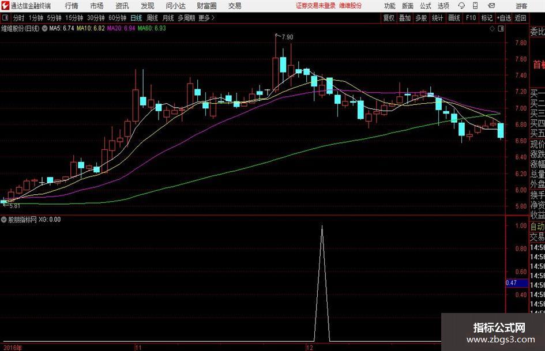
Task: Open the 财富圈 menu
Action: pos(206,6)
